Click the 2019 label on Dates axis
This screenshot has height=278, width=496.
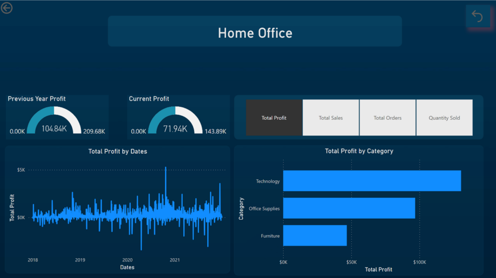pyautogui.click(x=80, y=260)
